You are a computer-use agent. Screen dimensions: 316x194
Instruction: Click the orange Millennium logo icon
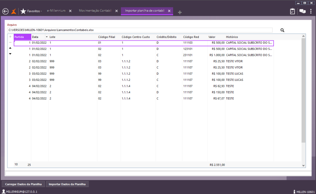click(x=14, y=11)
